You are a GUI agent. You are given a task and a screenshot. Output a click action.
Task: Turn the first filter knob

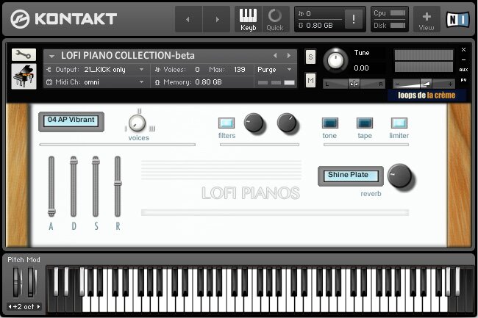click(253, 123)
